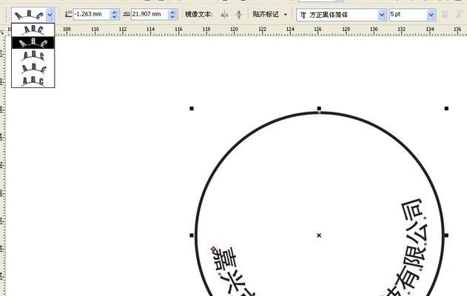This screenshot has width=467, height=296.
Task: Choose the first ABC orientation preset in list
Action: point(33,30)
